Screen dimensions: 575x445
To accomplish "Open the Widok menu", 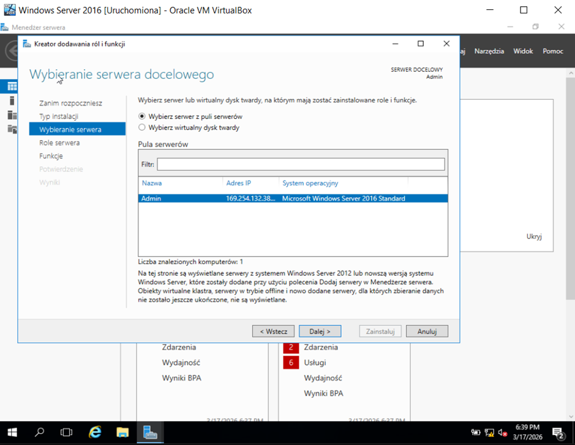I will [523, 51].
